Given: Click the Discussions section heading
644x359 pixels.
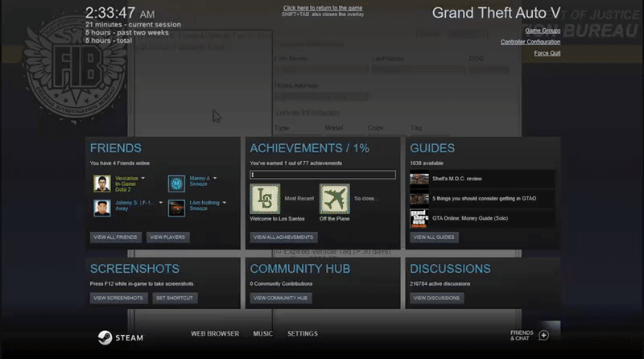Looking at the screenshot, I should coord(450,269).
